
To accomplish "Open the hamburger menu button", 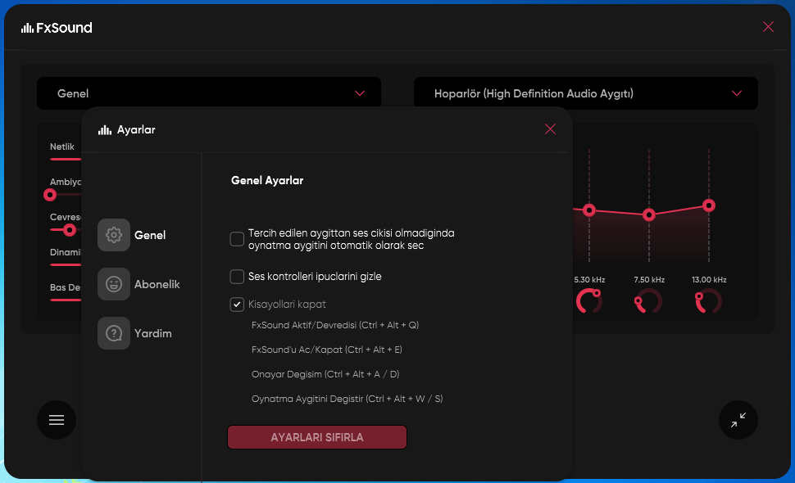I will (x=57, y=420).
